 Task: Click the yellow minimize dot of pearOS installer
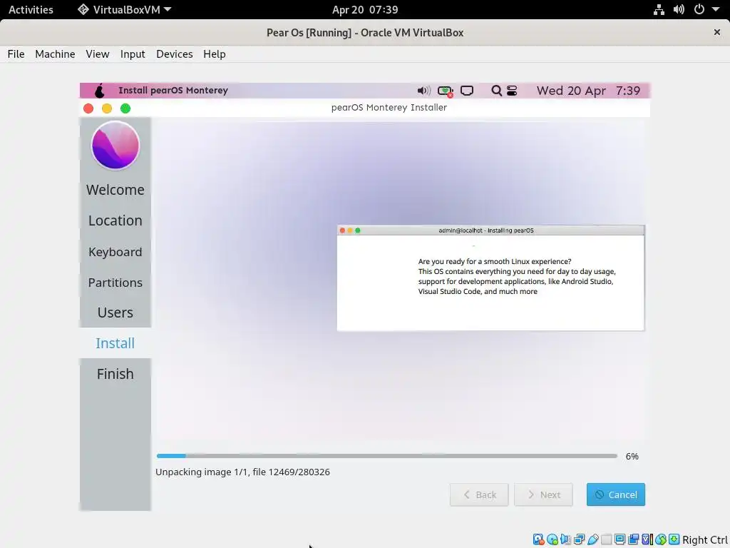coord(107,108)
